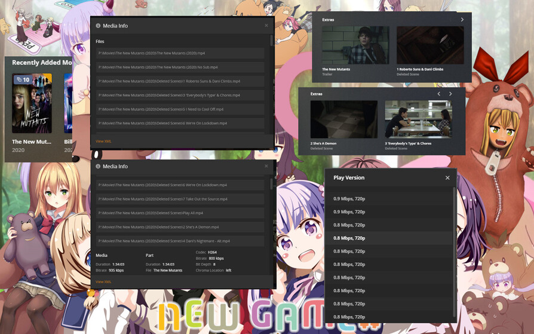Close the Play Version dialog
The image size is (534, 334).
(447, 177)
